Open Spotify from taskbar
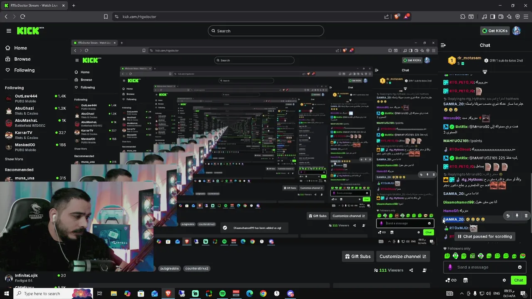The image size is (532, 299). [x=222, y=294]
